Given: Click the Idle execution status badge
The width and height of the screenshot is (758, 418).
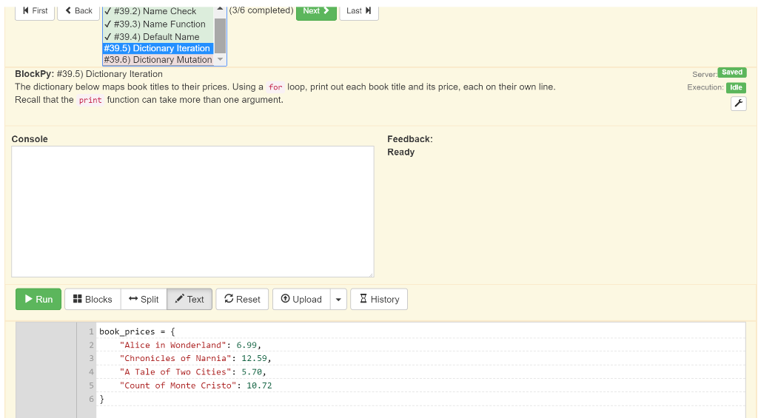Looking at the screenshot, I should click(x=736, y=87).
